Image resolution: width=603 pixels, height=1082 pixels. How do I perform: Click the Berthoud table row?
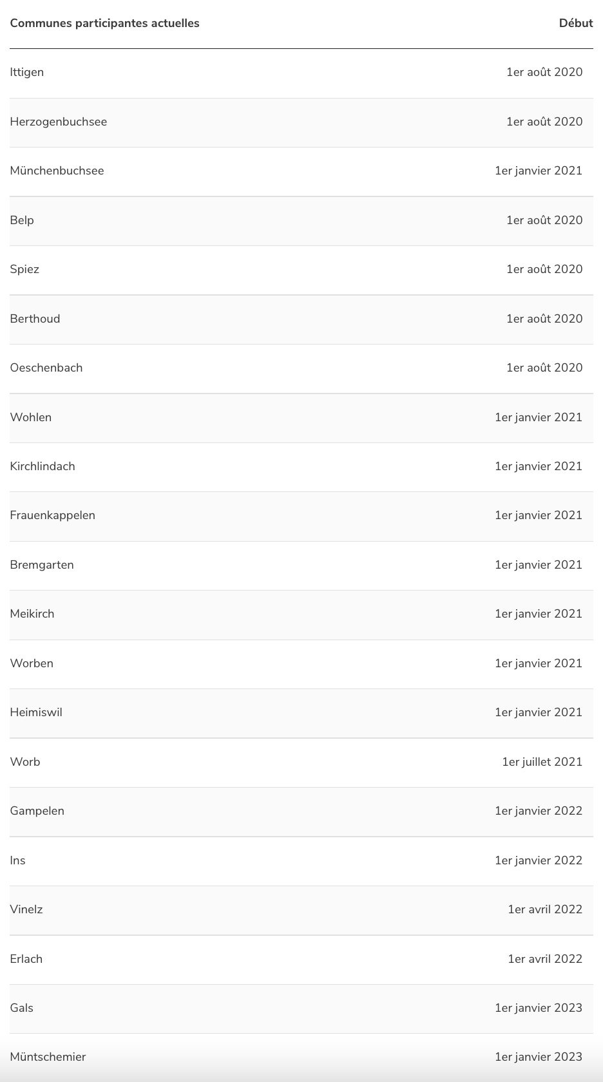click(301, 319)
